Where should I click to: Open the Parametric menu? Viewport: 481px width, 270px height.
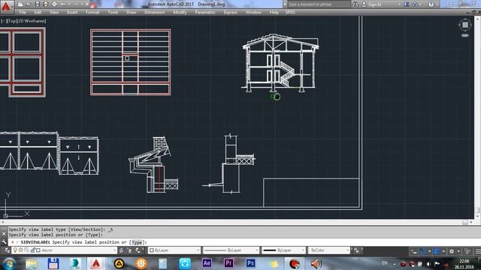[205, 12]
